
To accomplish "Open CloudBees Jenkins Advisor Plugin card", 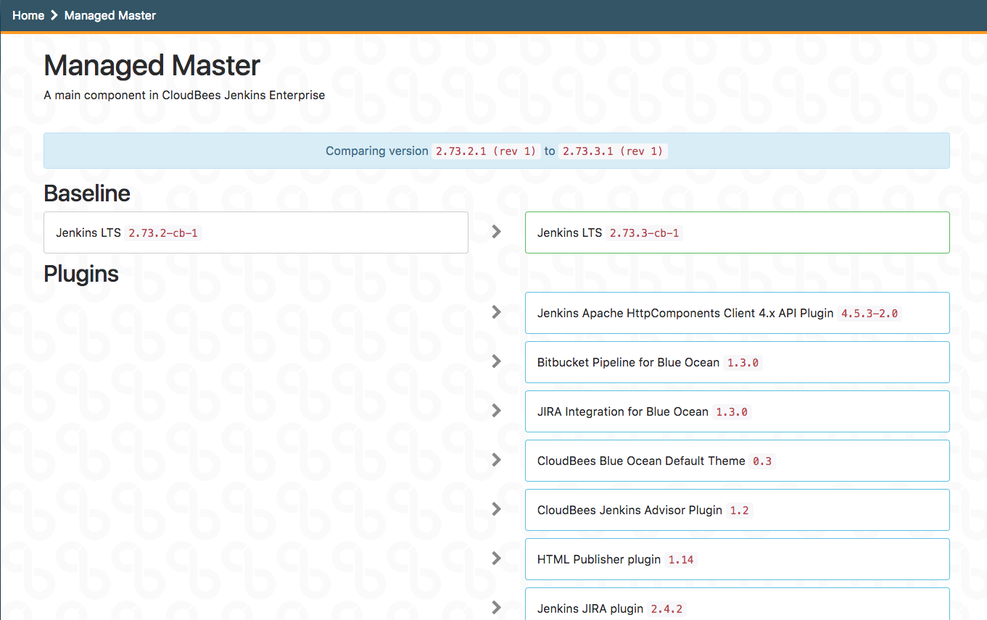I will click(738, 510).
